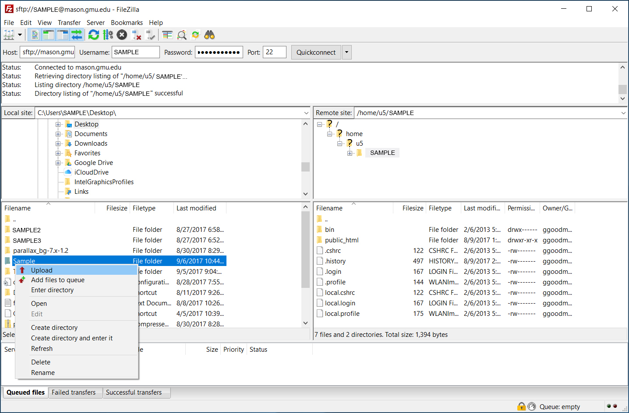Choose Open from the context menu
This screenshot has width=629, height=413.
pos(77,304)
